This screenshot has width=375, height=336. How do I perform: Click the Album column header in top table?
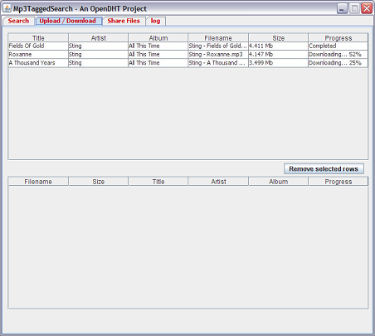point(158,38)
